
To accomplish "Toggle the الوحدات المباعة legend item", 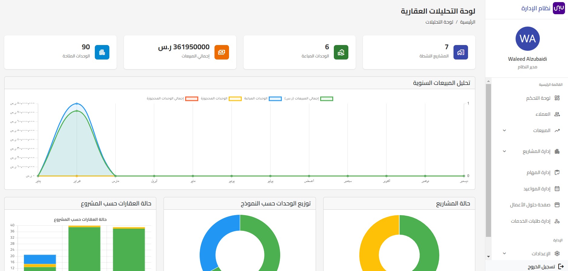I will pos(263,98).
